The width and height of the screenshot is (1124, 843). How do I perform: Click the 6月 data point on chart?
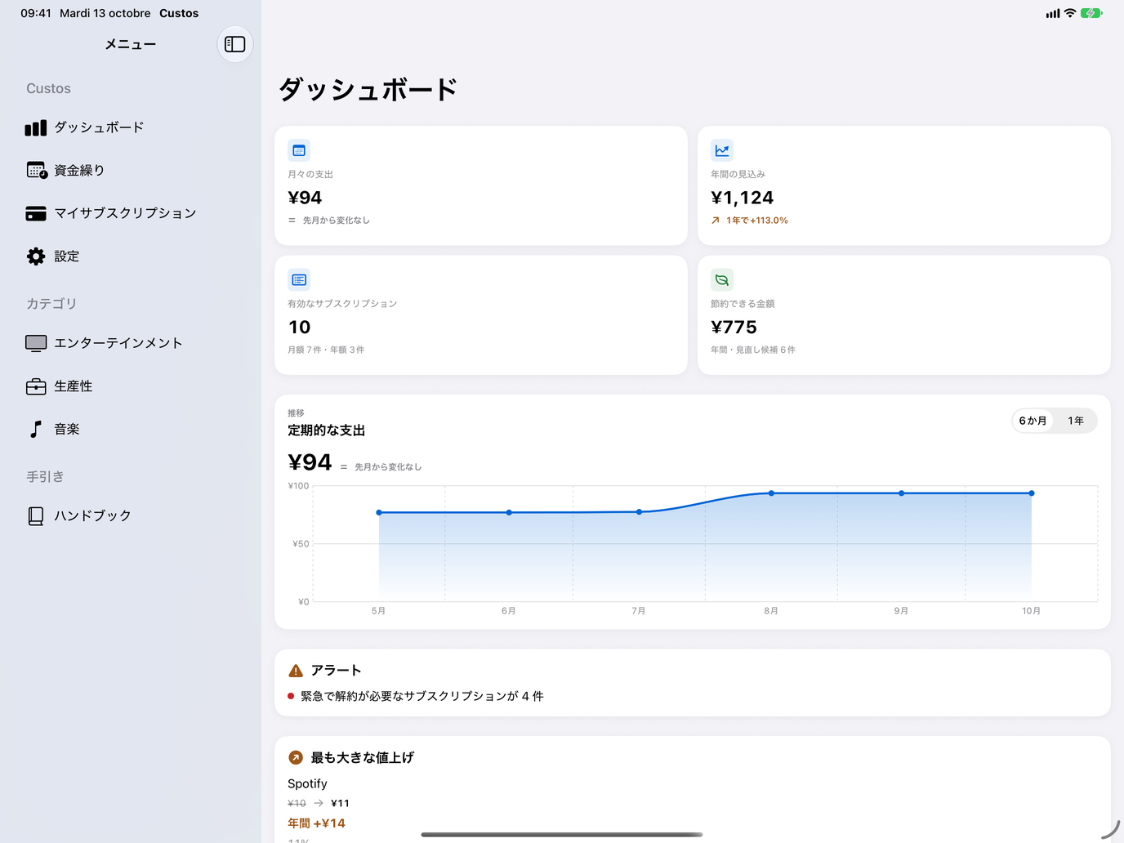tap(509, 512)
